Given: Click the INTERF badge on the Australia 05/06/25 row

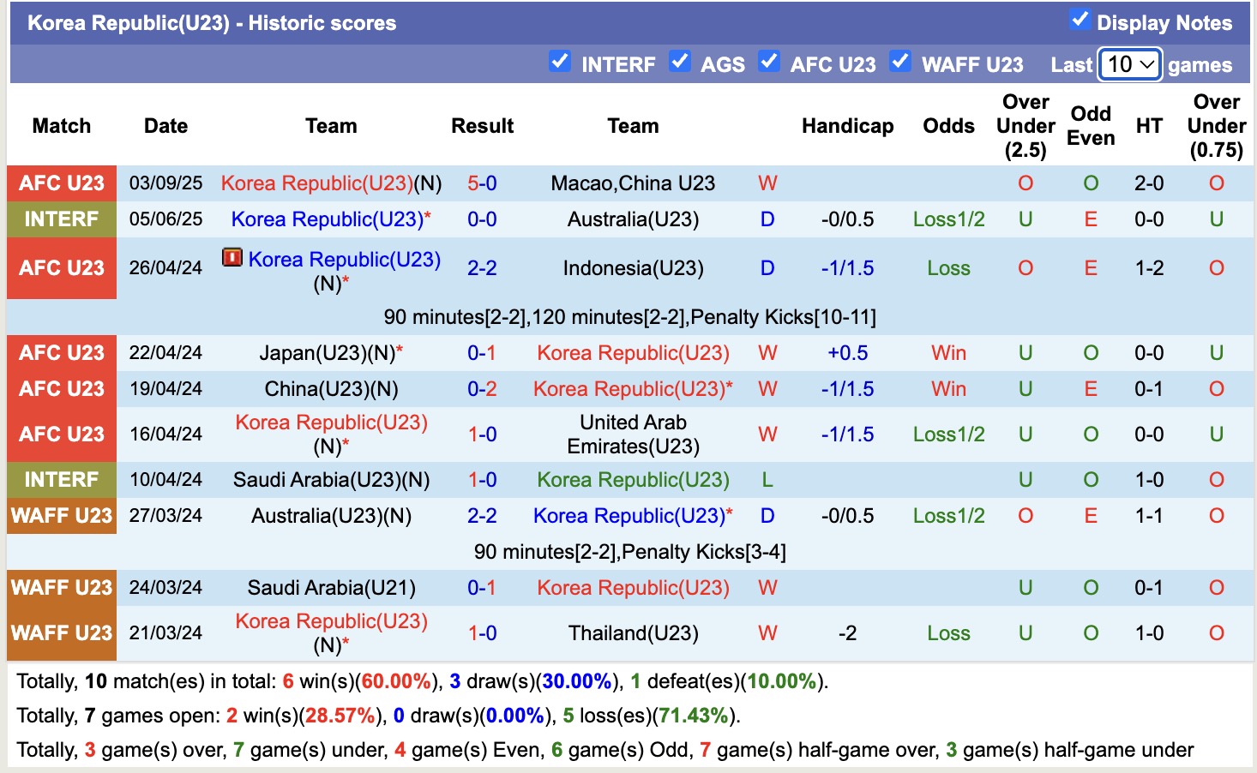Looking at the screenshot, I should [61, 219].
